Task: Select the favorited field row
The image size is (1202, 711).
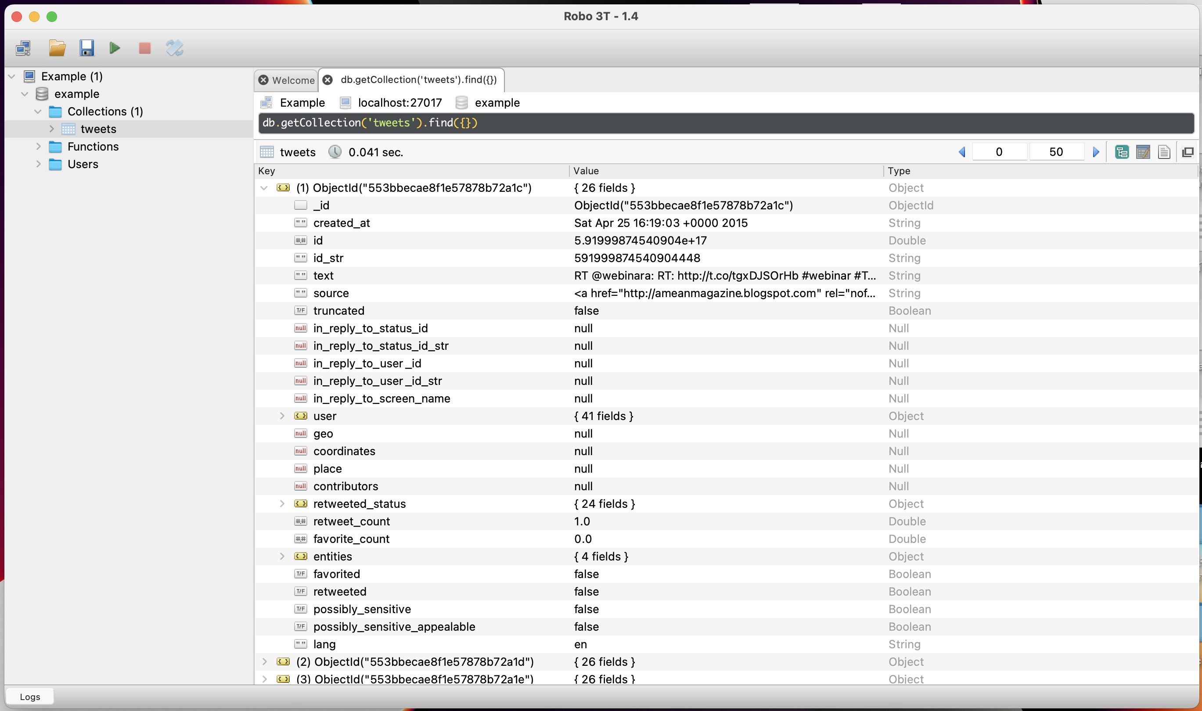Action: pos(726,574)
